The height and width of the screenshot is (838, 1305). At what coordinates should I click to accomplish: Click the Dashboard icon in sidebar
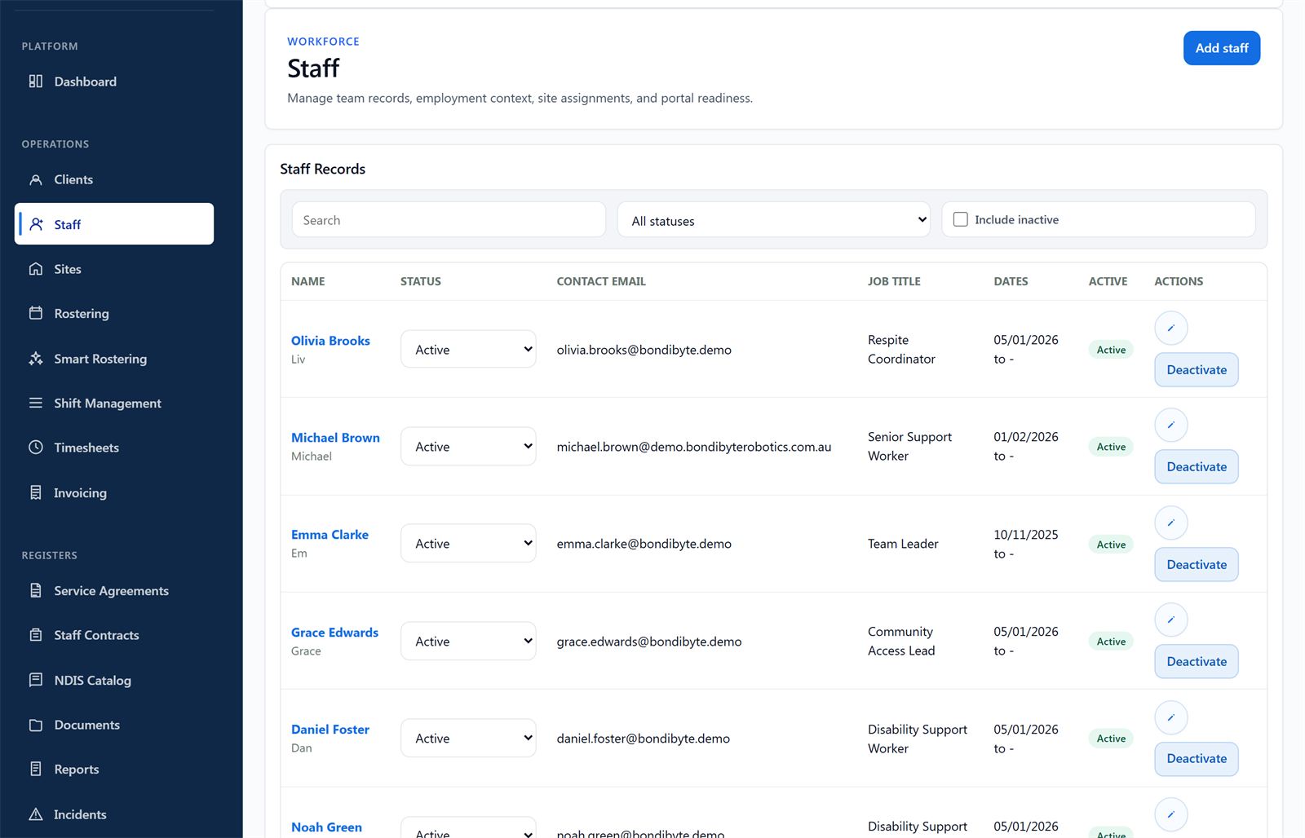36,81
